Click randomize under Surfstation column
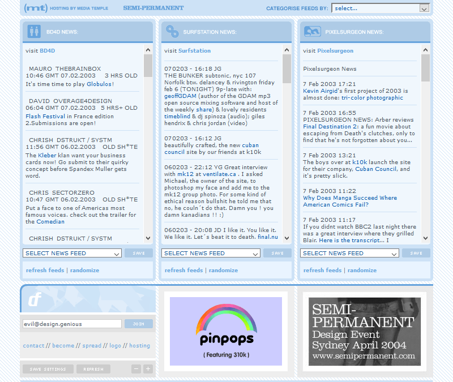The width and height of the screenshot is (453, 382). pyautogui.click(x=223, y=271)
